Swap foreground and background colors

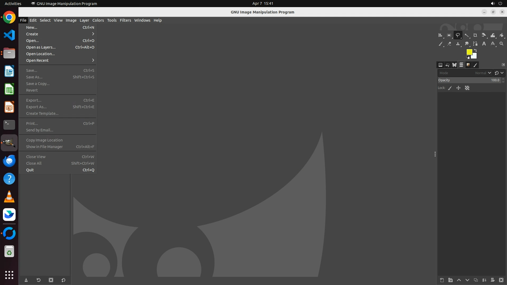click(475, 50)
